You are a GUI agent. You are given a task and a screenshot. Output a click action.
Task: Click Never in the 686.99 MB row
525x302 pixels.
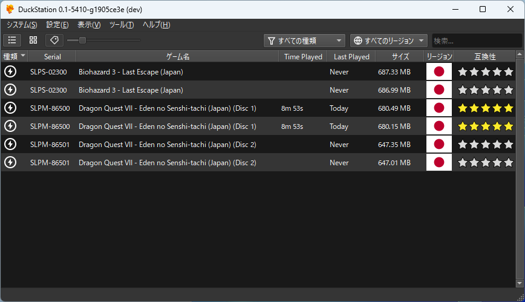339,90
